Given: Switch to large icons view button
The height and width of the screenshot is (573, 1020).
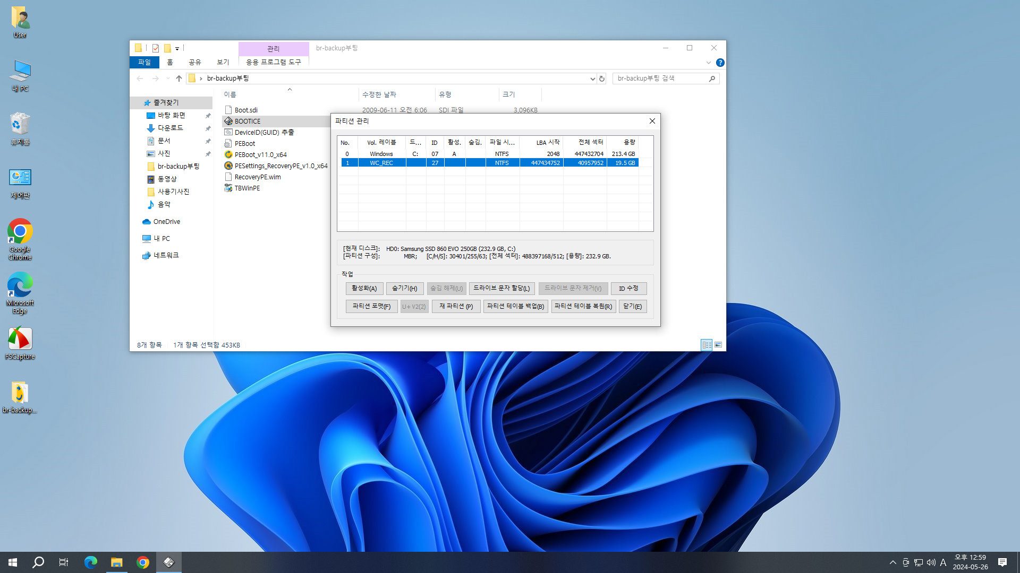Looking at the screenshot, I should coord(718,345).
